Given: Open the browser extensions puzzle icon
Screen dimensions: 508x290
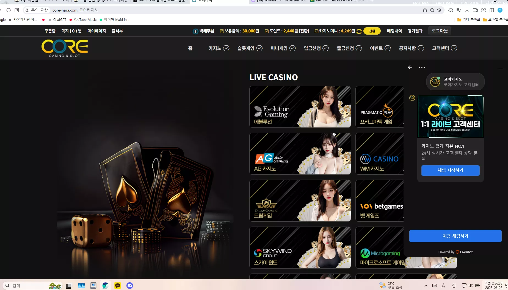Looking at the screenshot, I should coord(451,10).
